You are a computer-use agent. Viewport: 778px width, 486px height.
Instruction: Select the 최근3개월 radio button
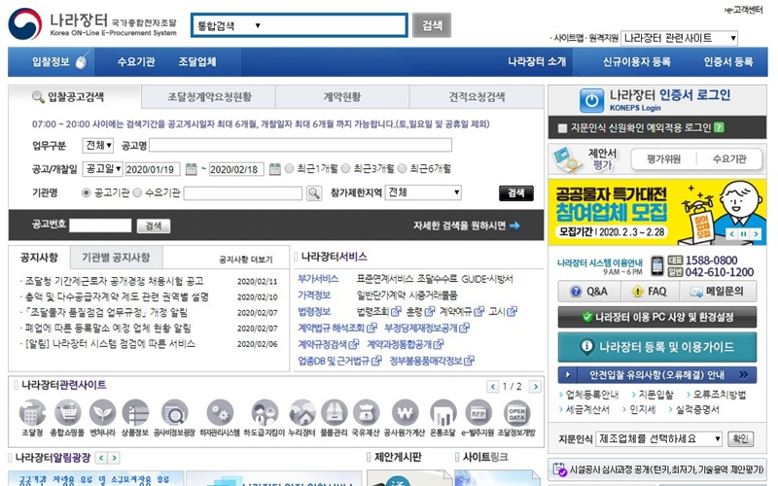346,168
